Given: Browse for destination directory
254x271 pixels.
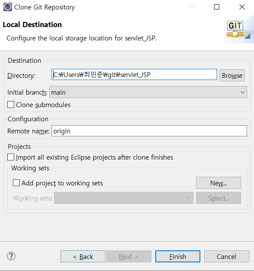Looking at the screenshot, I should click(x=232, y=75).
